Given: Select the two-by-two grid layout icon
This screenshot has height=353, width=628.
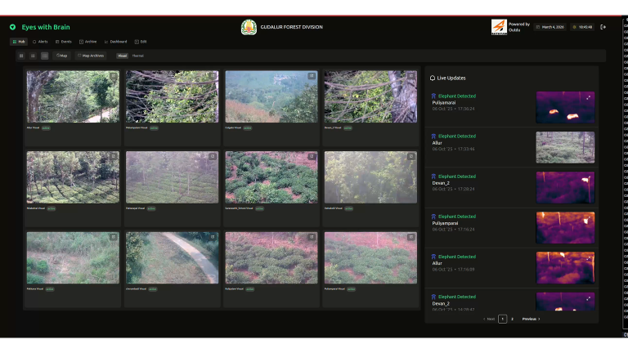Looking at the screenshot, I should (x=21, y=56).
